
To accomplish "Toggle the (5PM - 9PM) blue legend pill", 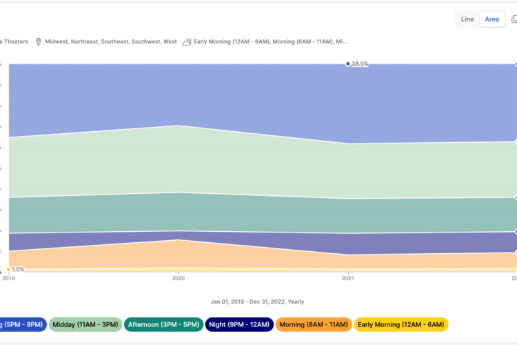I will (x=23, y=324).
